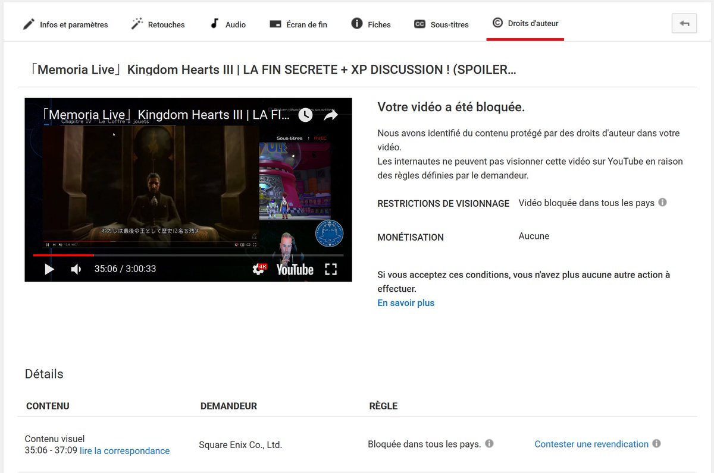Mute the video player volume
714x473 pixels.
(76, 269)
